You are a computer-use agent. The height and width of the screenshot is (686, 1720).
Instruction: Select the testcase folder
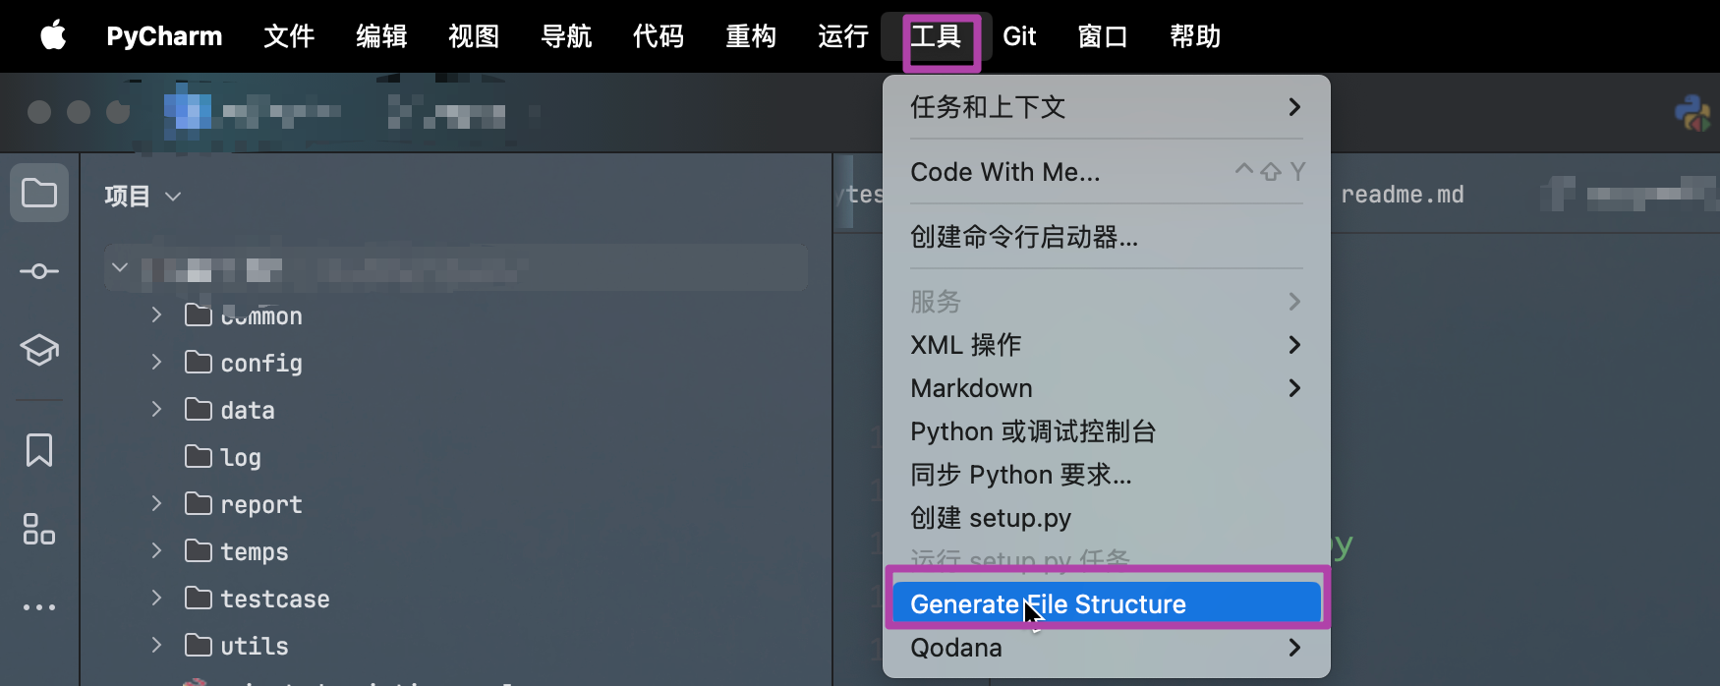click(258, 599)
